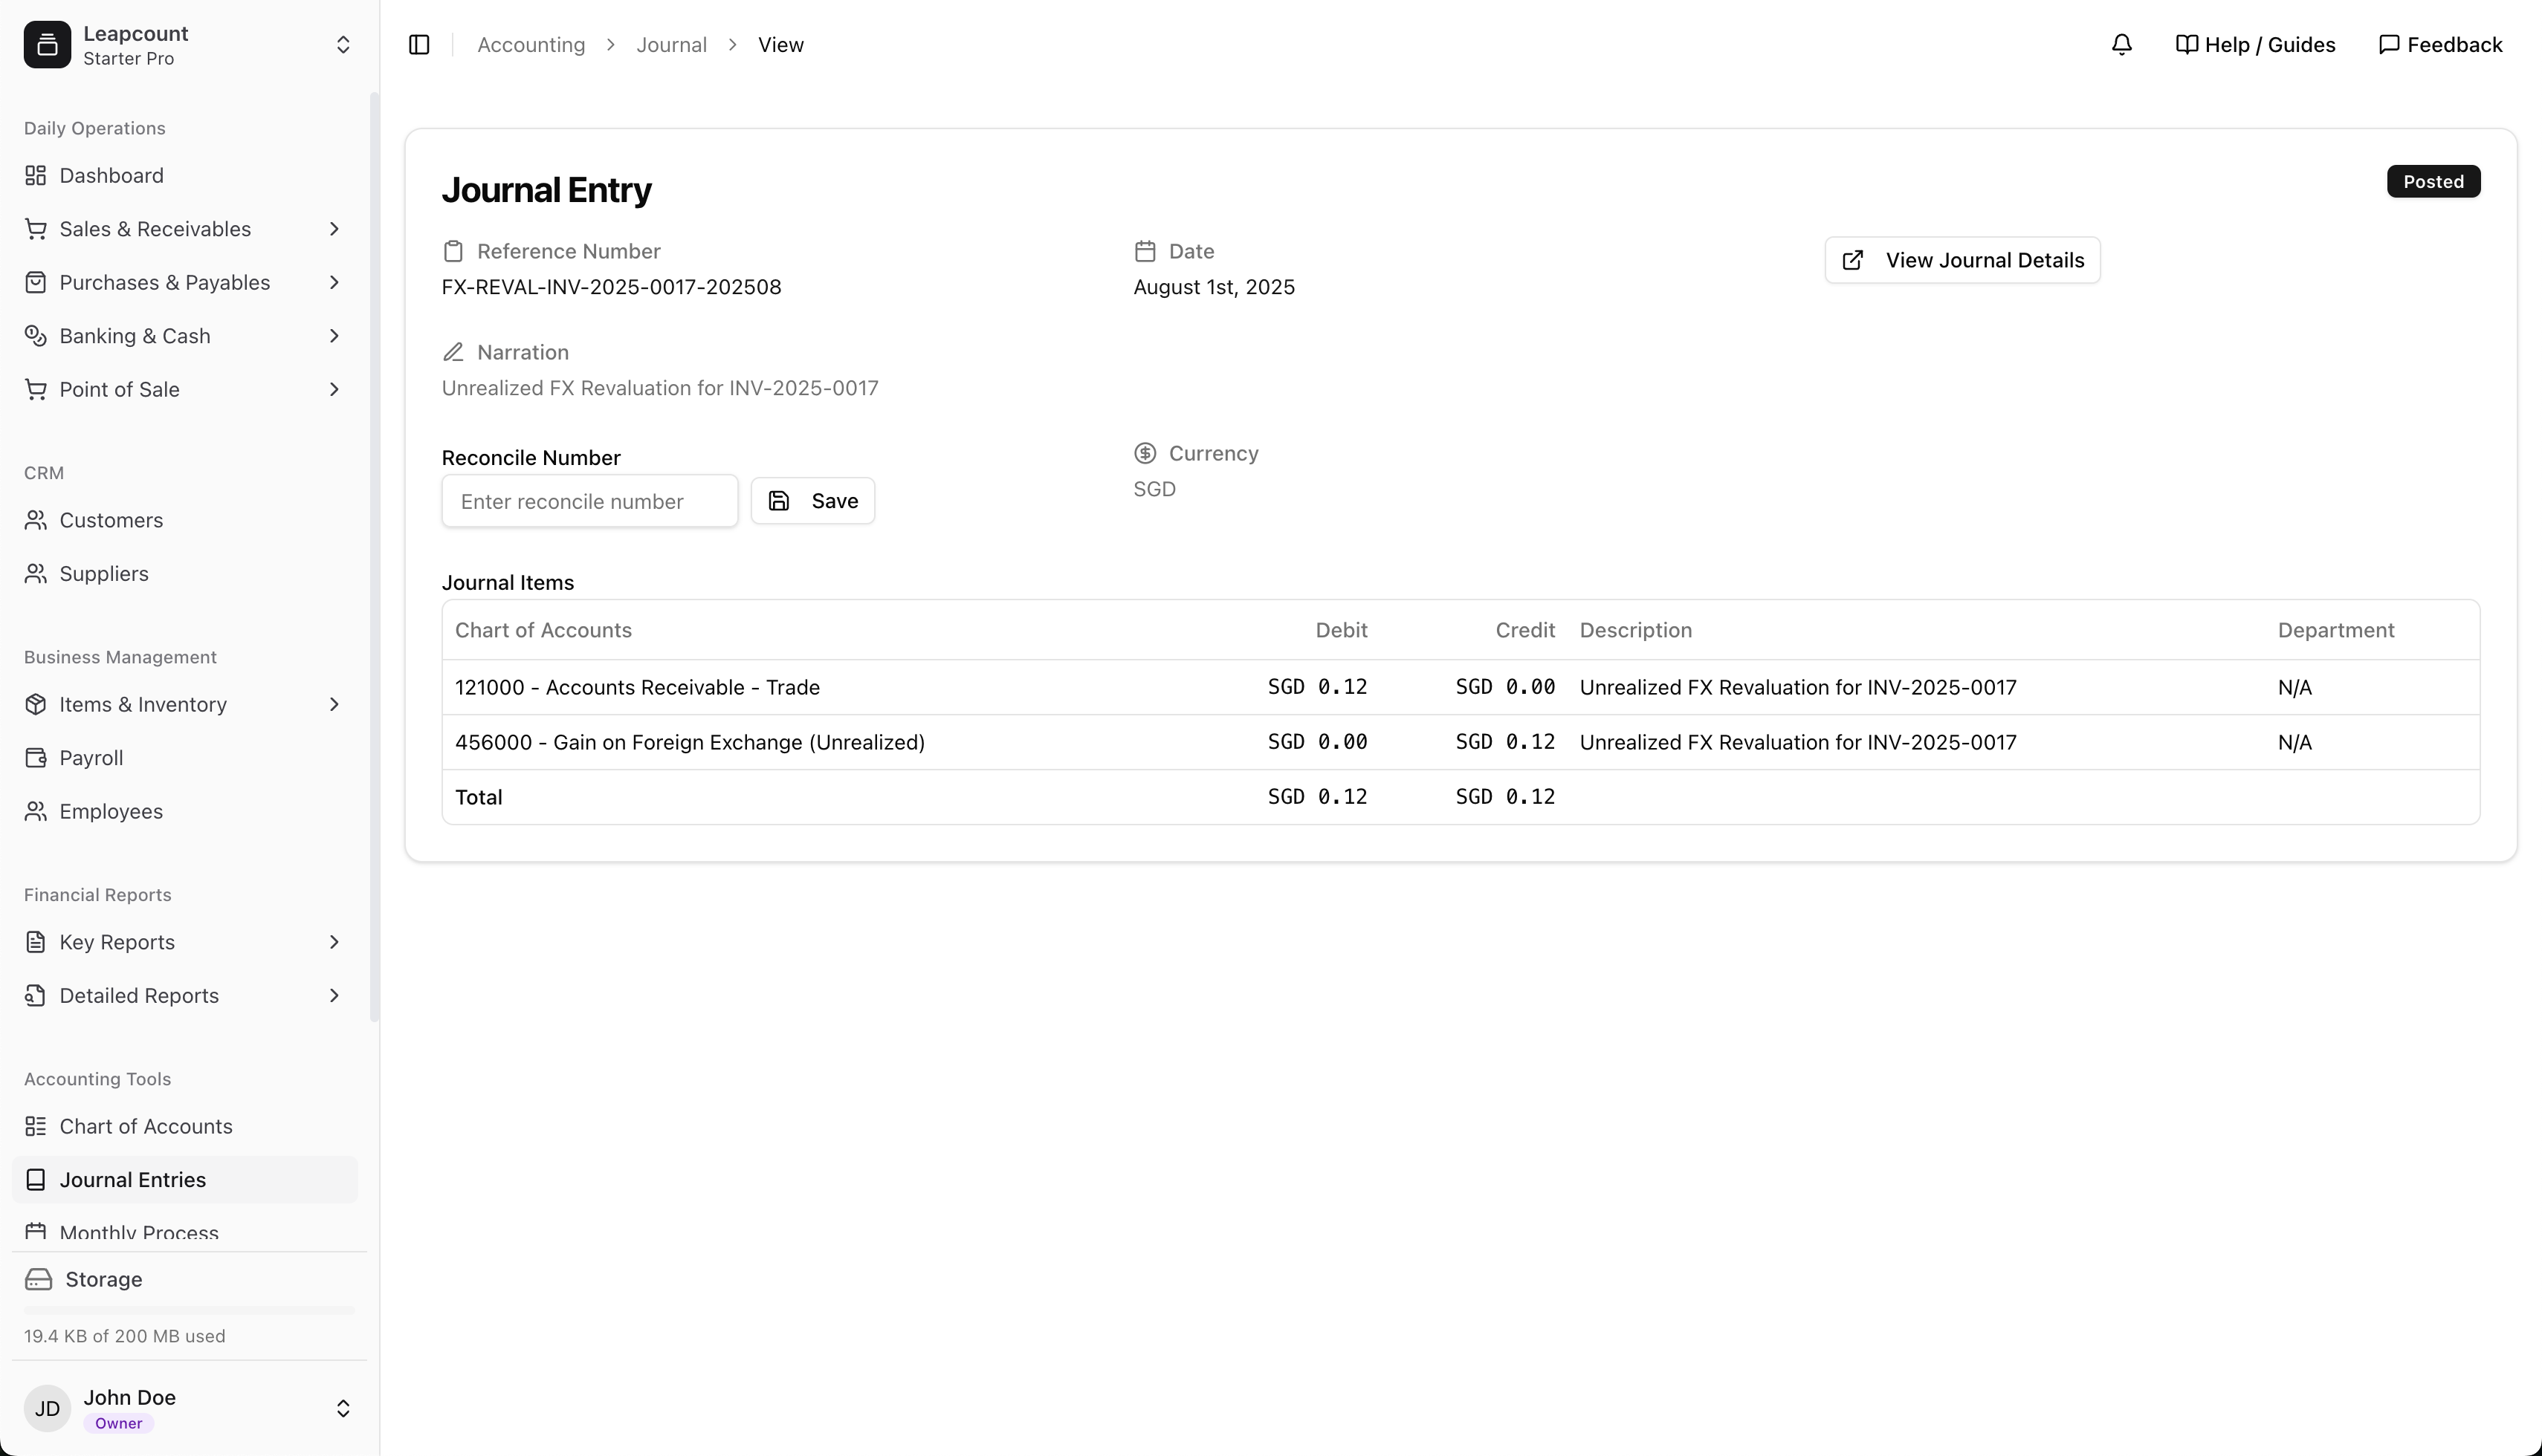Image resolution: width=2542 pixels, height=1456 pixels.
Task: Click the JD user avatar
Action: point(47,1408)
